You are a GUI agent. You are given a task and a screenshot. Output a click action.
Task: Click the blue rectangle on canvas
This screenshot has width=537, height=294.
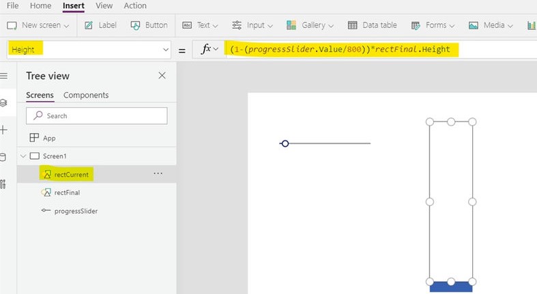click(451, 287)
